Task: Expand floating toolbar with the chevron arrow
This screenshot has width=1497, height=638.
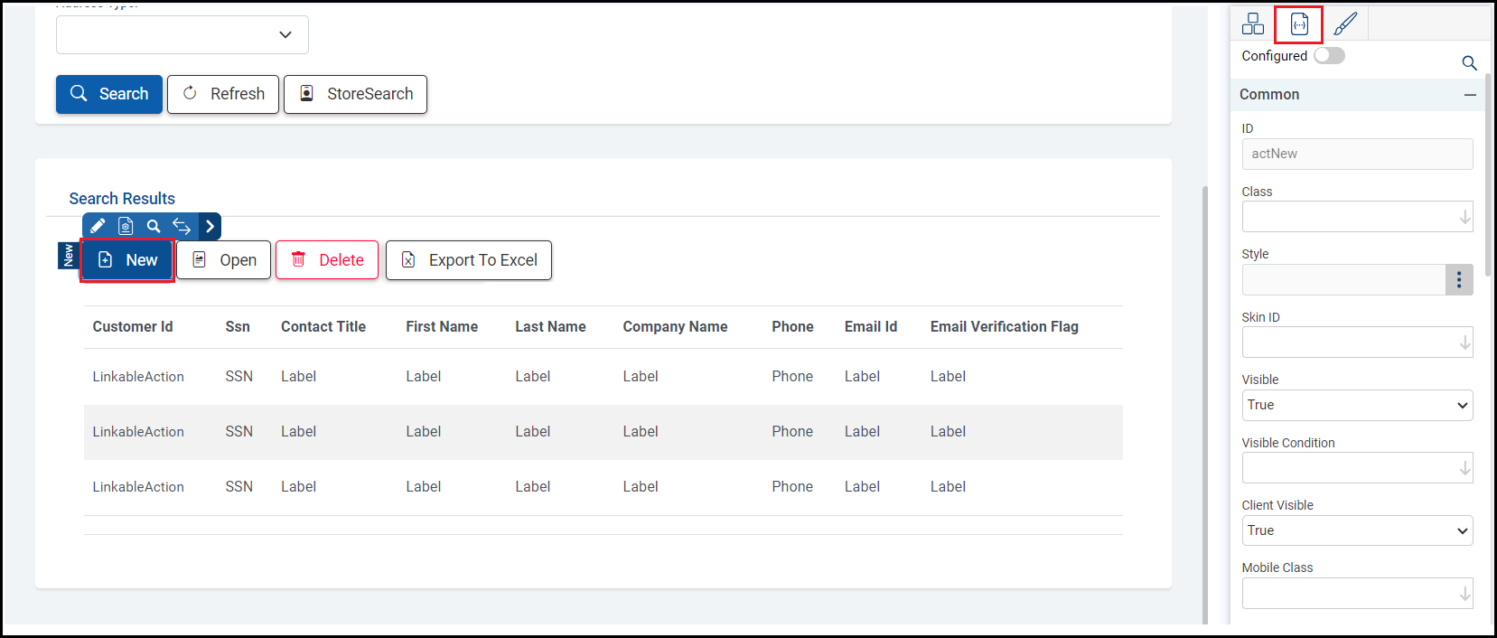Action: click(210, 226)
